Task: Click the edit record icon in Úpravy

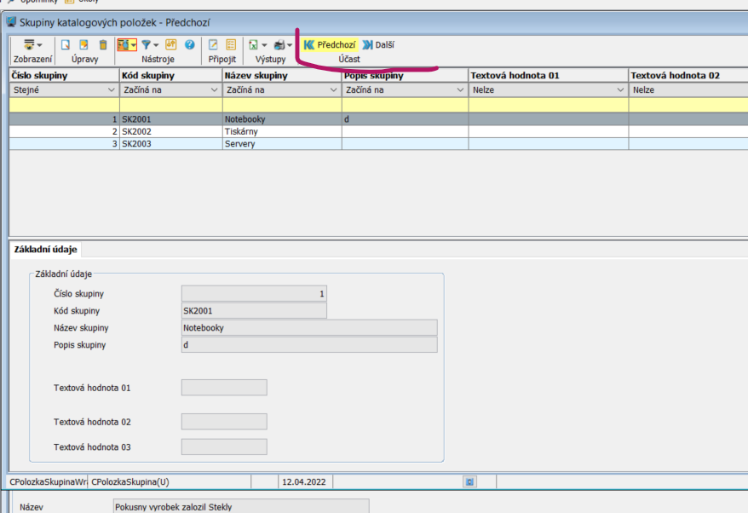Action: click(x=83, y=45)
